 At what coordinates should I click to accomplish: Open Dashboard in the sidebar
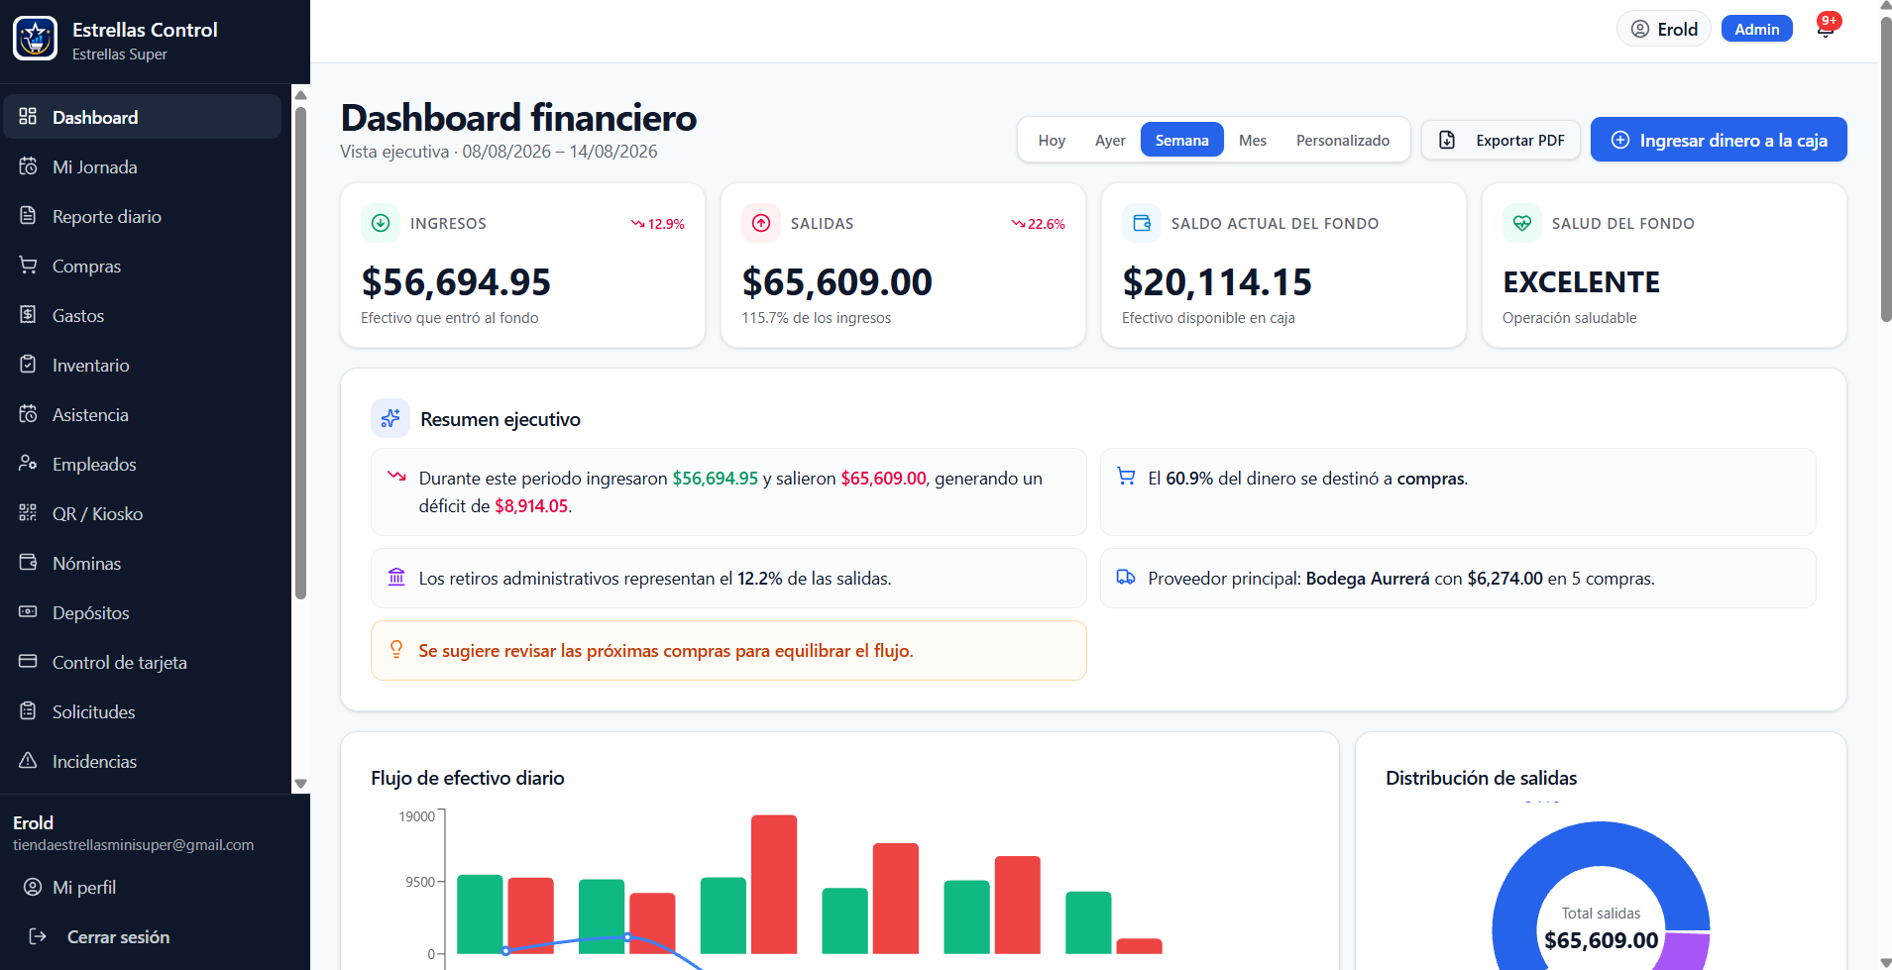pyautogui.click(x=143, y=117)
